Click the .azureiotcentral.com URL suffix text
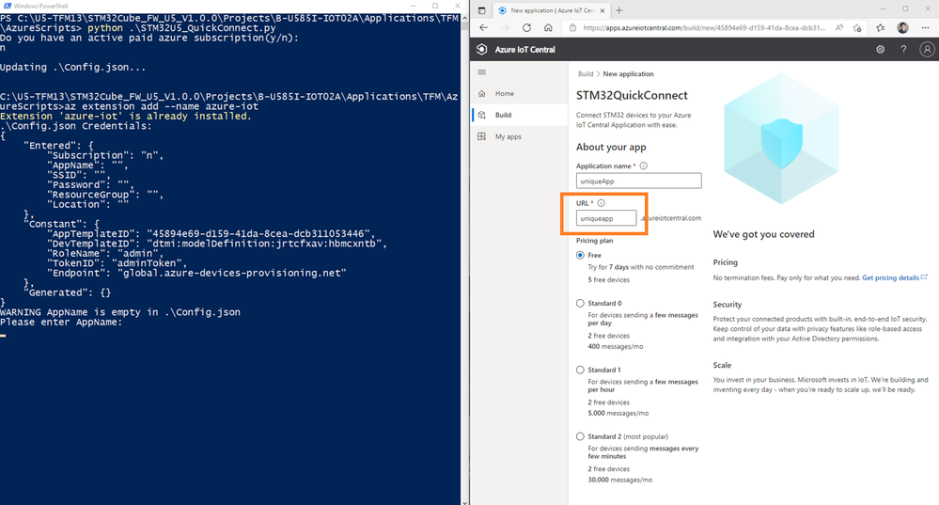This screenshot has height=505, width=939. coord(670,218)
